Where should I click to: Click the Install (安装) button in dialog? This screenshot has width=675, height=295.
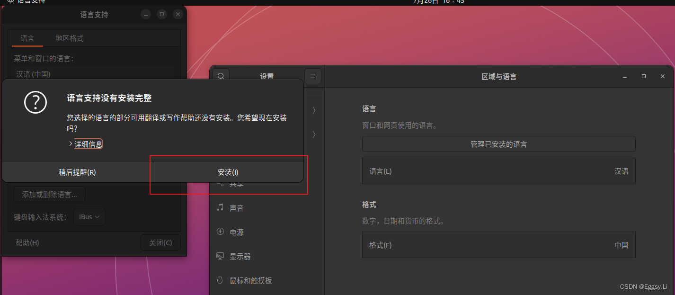tap(228, 172)
